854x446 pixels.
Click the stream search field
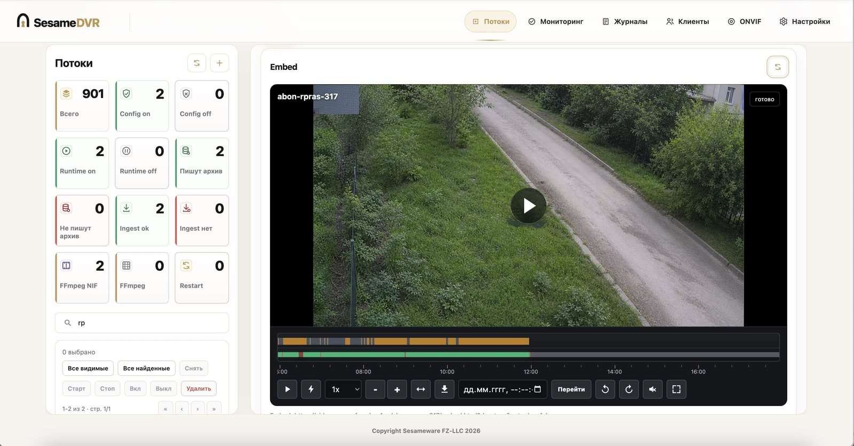[x=142, y=323]
